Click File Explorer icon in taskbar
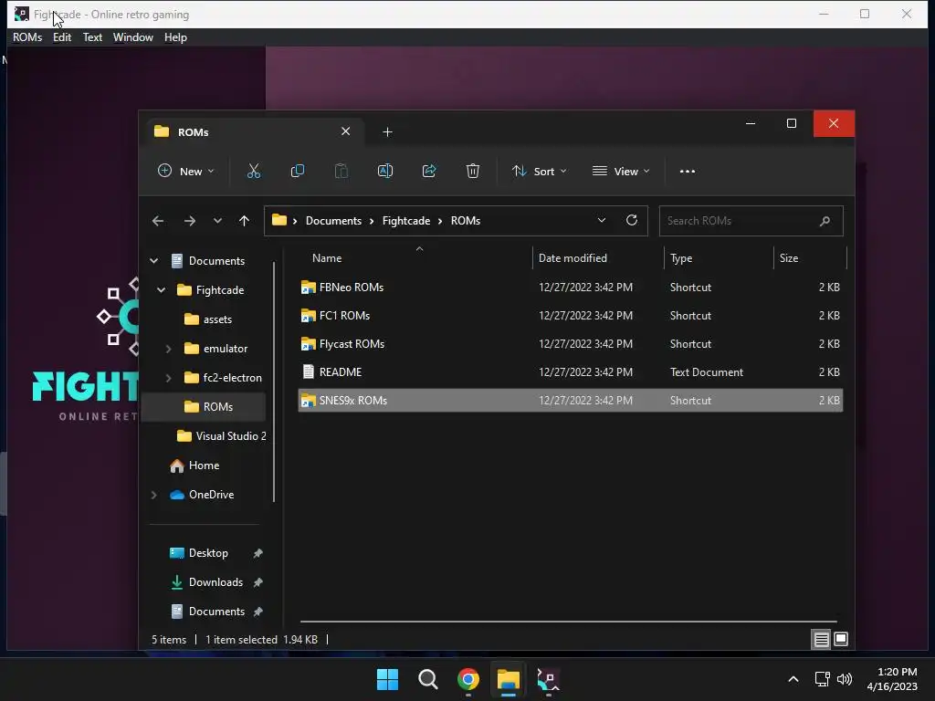935x701 pixels. 509,679
